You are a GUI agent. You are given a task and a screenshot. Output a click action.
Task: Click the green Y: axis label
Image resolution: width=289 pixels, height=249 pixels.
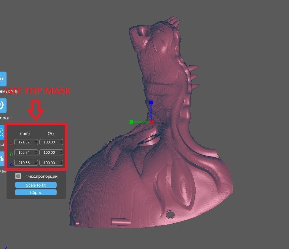[x=11, y=154]
